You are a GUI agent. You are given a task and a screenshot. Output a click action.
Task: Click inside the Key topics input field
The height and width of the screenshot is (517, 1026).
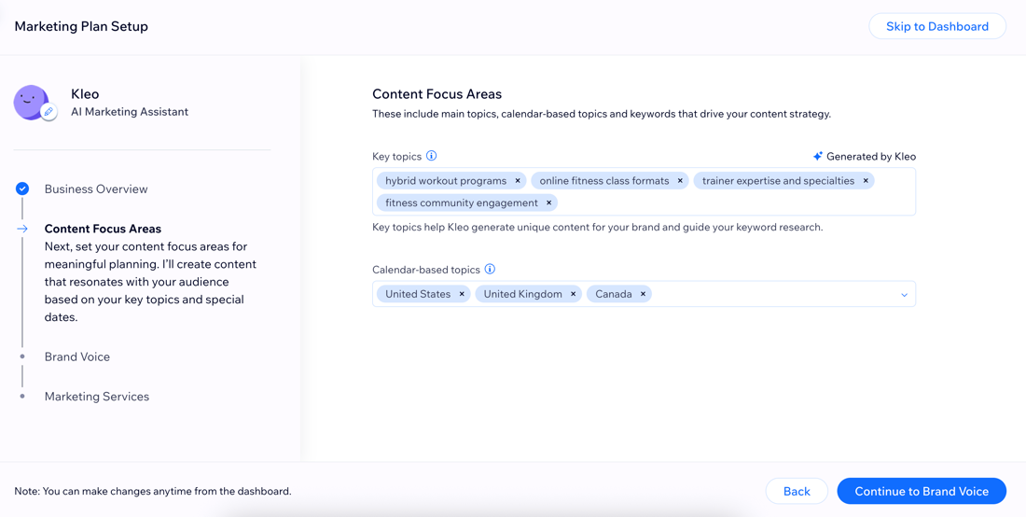pos(733,203)
